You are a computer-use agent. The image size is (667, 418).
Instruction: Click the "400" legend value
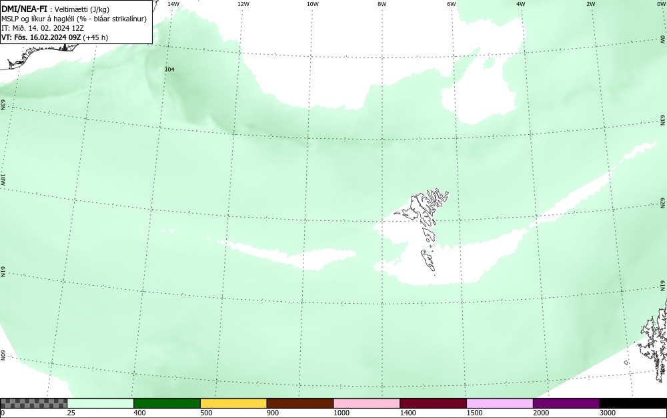tap(139, 413)
